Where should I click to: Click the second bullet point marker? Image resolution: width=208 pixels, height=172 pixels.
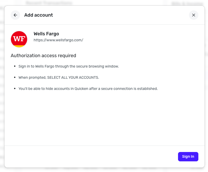(15, 78)
